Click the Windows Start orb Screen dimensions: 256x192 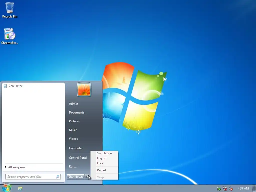coord(6,188)
